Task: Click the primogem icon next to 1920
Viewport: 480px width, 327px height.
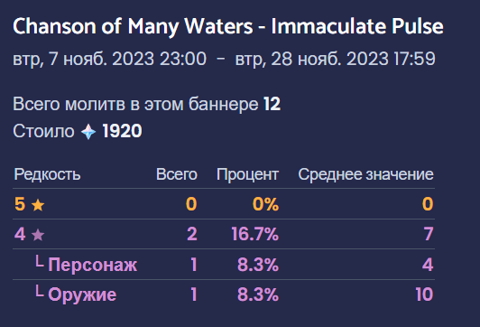Action: [x=88, y=132]
